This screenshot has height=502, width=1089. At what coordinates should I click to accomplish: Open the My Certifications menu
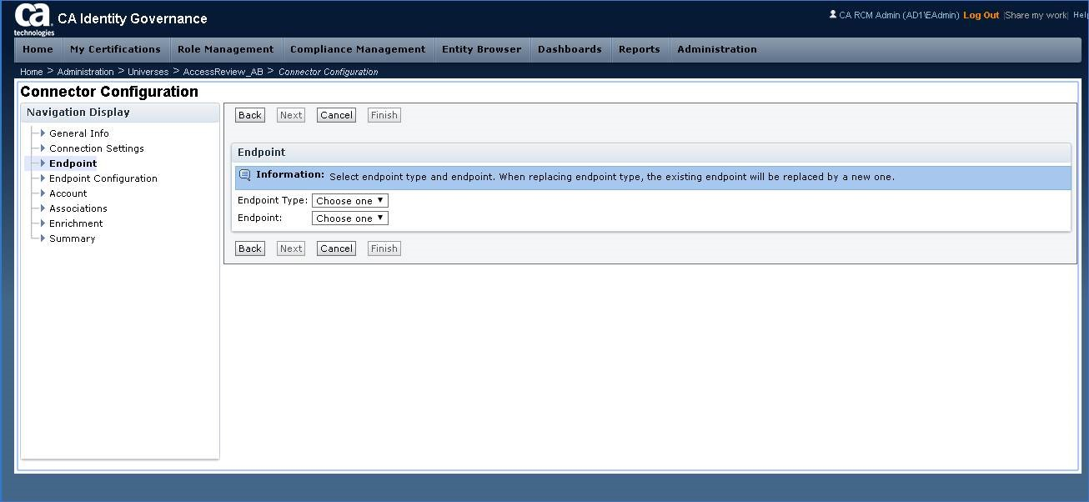(116, 49)
